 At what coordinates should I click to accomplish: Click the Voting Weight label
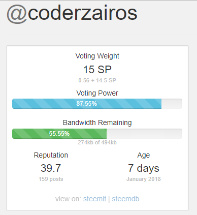pos(97,56)
